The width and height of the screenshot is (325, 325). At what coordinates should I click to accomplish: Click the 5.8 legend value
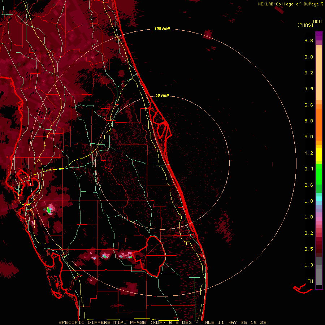pos(309,121)
